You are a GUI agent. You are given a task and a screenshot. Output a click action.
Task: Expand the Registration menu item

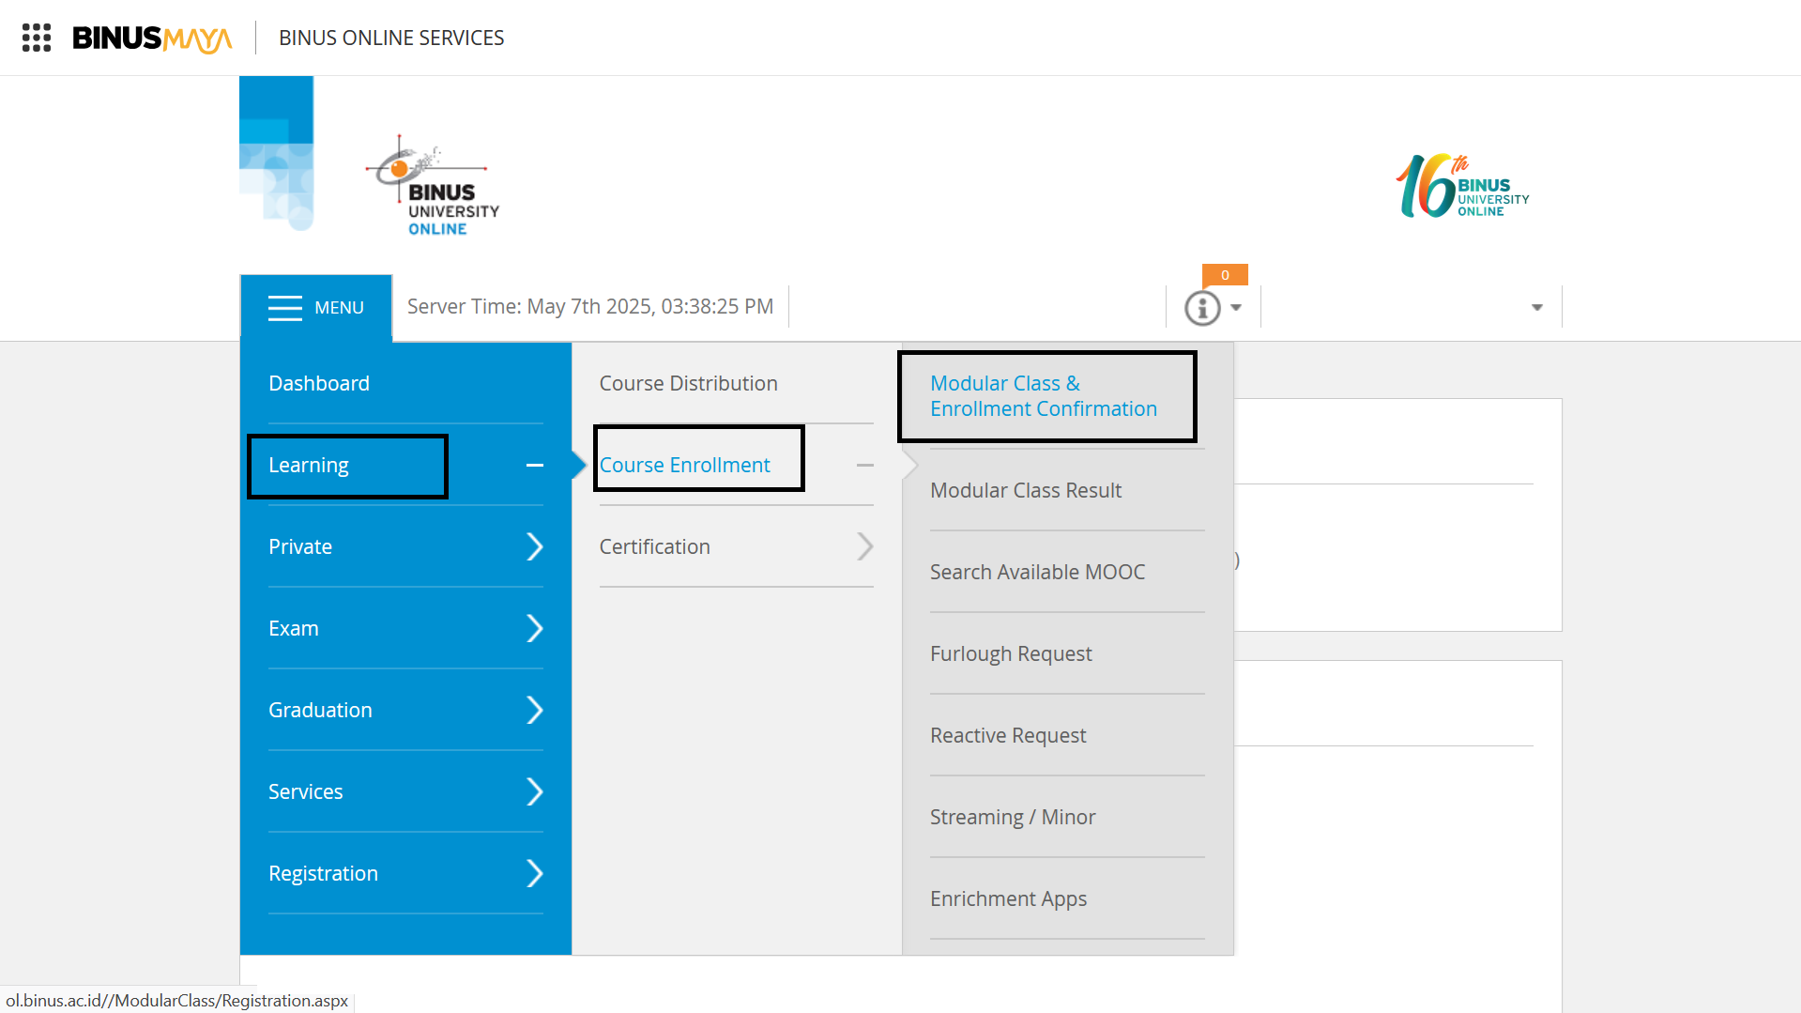tap(535, 873)
